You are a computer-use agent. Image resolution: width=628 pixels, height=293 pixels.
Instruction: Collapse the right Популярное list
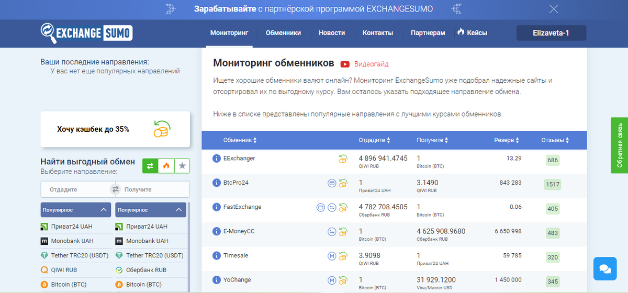click(151, 210)
